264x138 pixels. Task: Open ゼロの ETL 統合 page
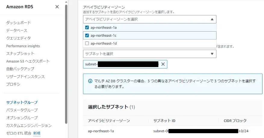click(19, 133)
